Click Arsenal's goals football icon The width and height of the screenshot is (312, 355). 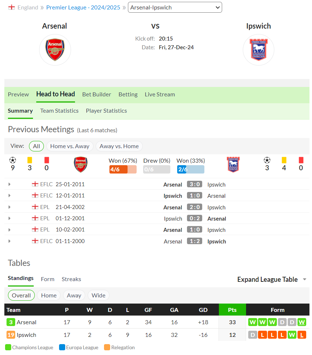[x=13, y=160]
